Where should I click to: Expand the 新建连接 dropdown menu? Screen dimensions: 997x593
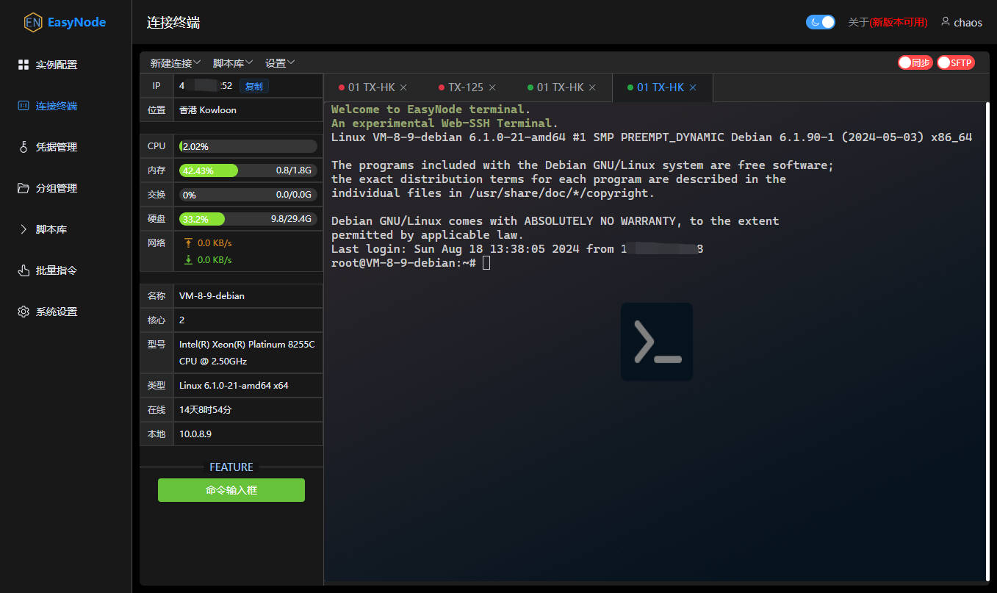(x=176, y=63)
